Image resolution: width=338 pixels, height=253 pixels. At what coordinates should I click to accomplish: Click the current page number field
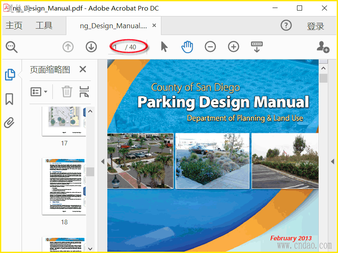(x=117, y=47)
